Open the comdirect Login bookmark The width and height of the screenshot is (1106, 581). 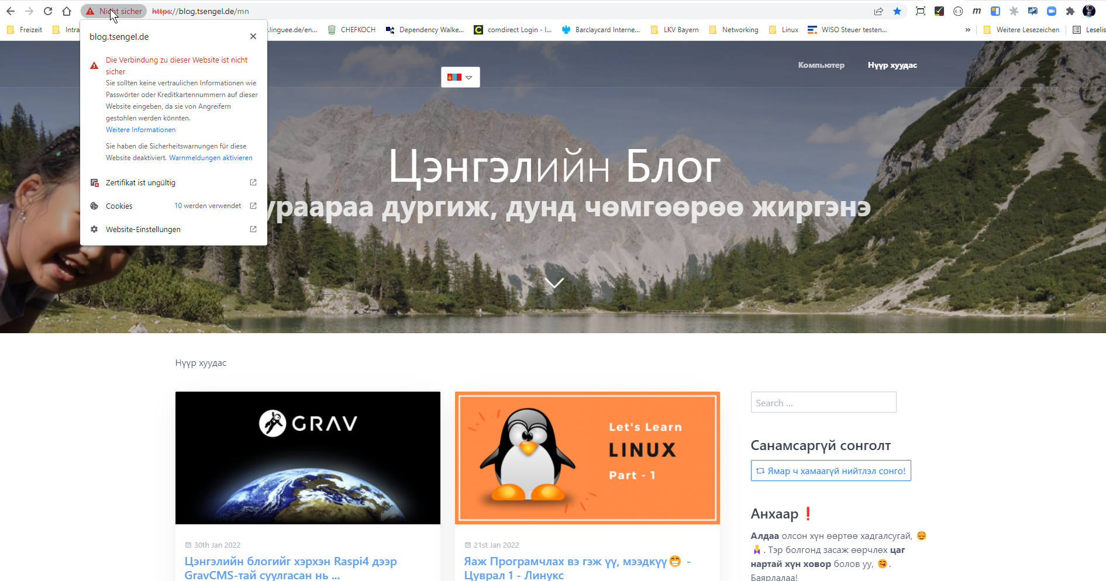point(513,30)
